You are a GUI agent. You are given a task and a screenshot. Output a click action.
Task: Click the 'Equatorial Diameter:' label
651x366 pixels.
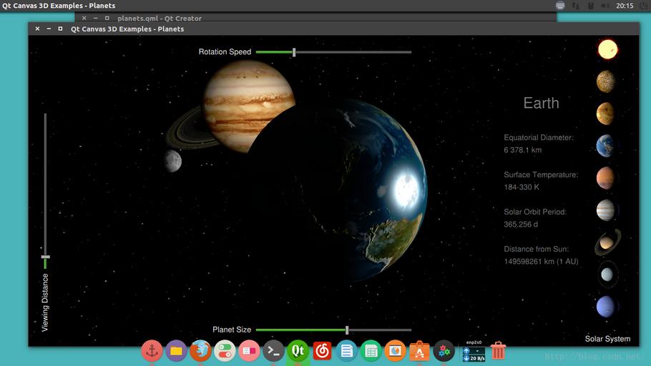[x=539, y=137]
